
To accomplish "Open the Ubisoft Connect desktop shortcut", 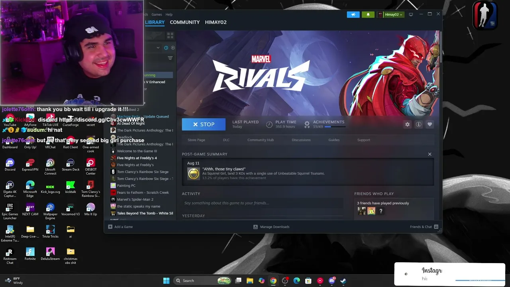I will click(50, 167).
